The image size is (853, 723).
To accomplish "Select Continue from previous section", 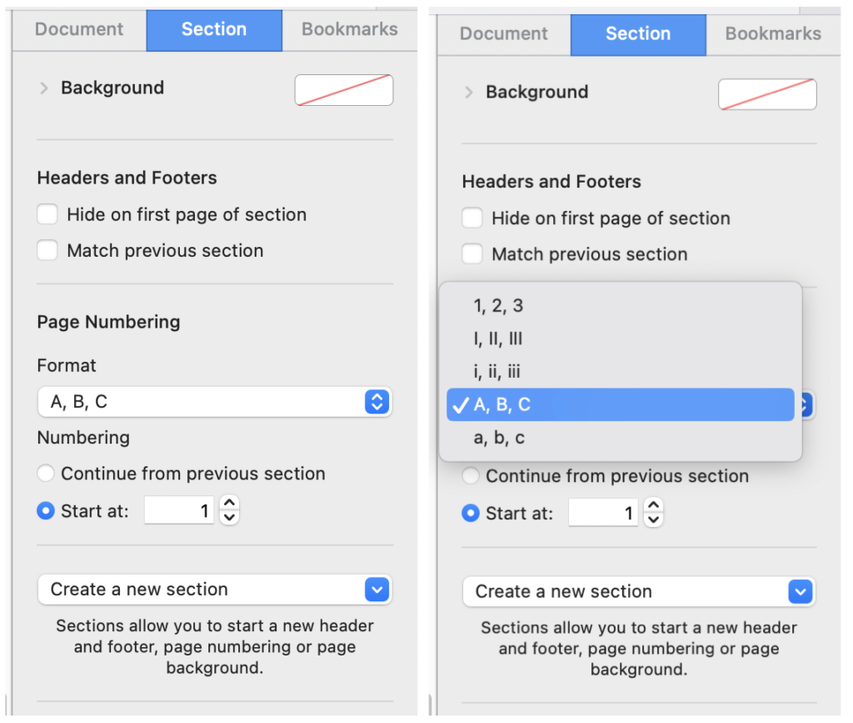I will (x=47, y=473).
